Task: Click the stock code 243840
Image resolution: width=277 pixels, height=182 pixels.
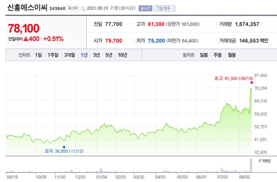Action: coord(57,8)
